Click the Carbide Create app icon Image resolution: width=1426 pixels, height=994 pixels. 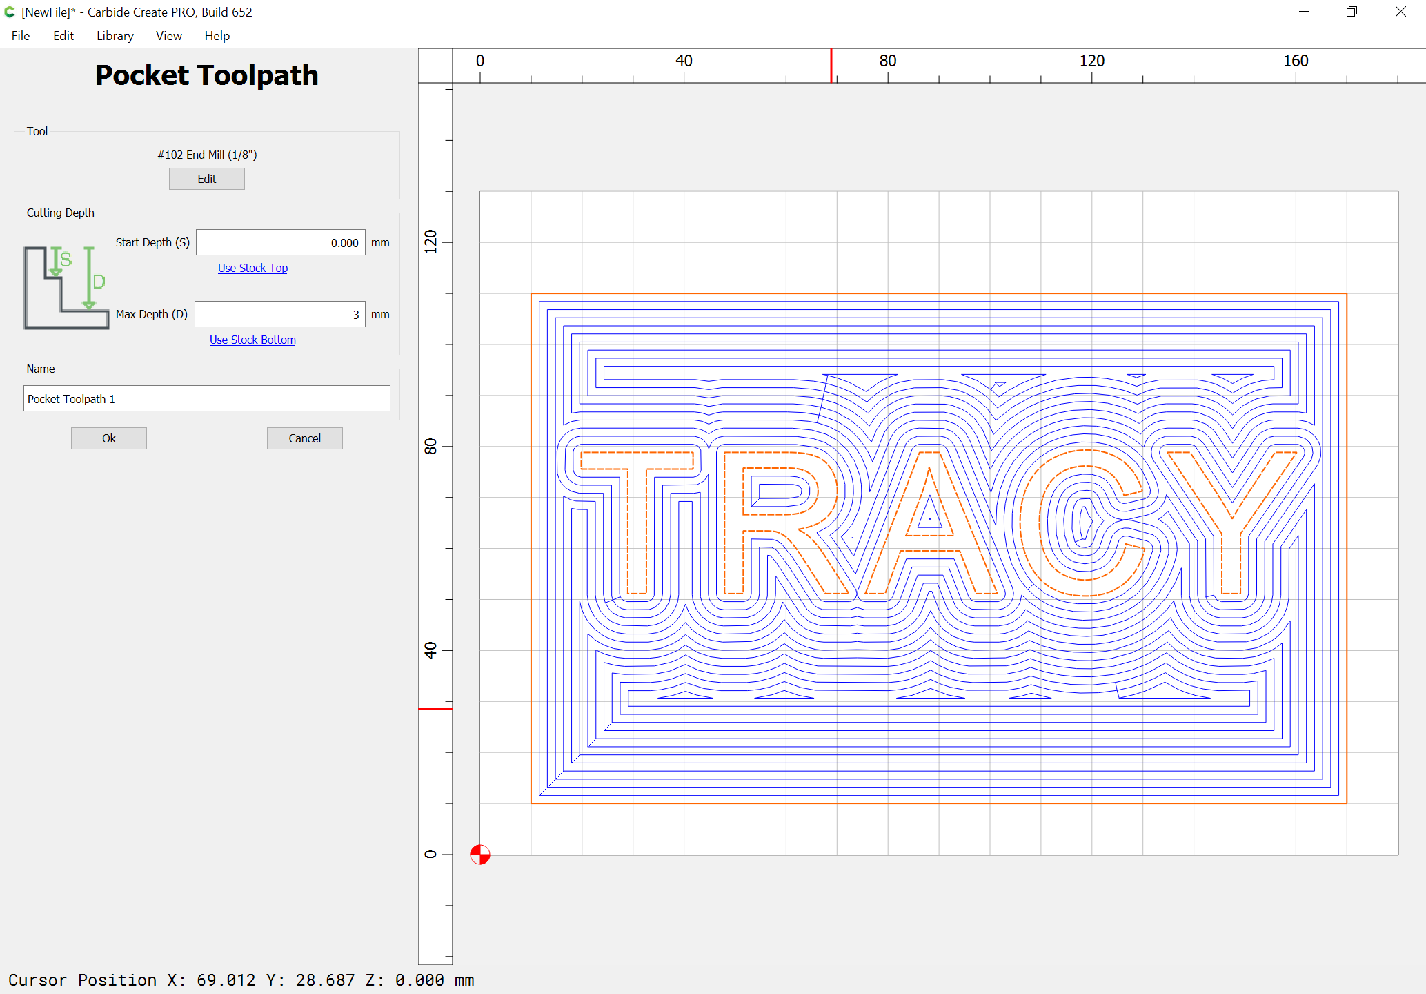[x=10, y=12]
